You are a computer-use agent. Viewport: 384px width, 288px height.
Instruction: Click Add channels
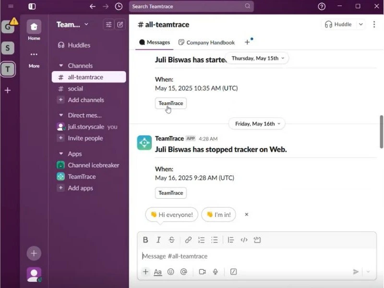[x=89, y=100]
